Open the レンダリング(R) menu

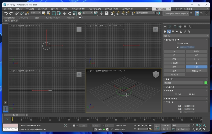click(x=127, y=9)
